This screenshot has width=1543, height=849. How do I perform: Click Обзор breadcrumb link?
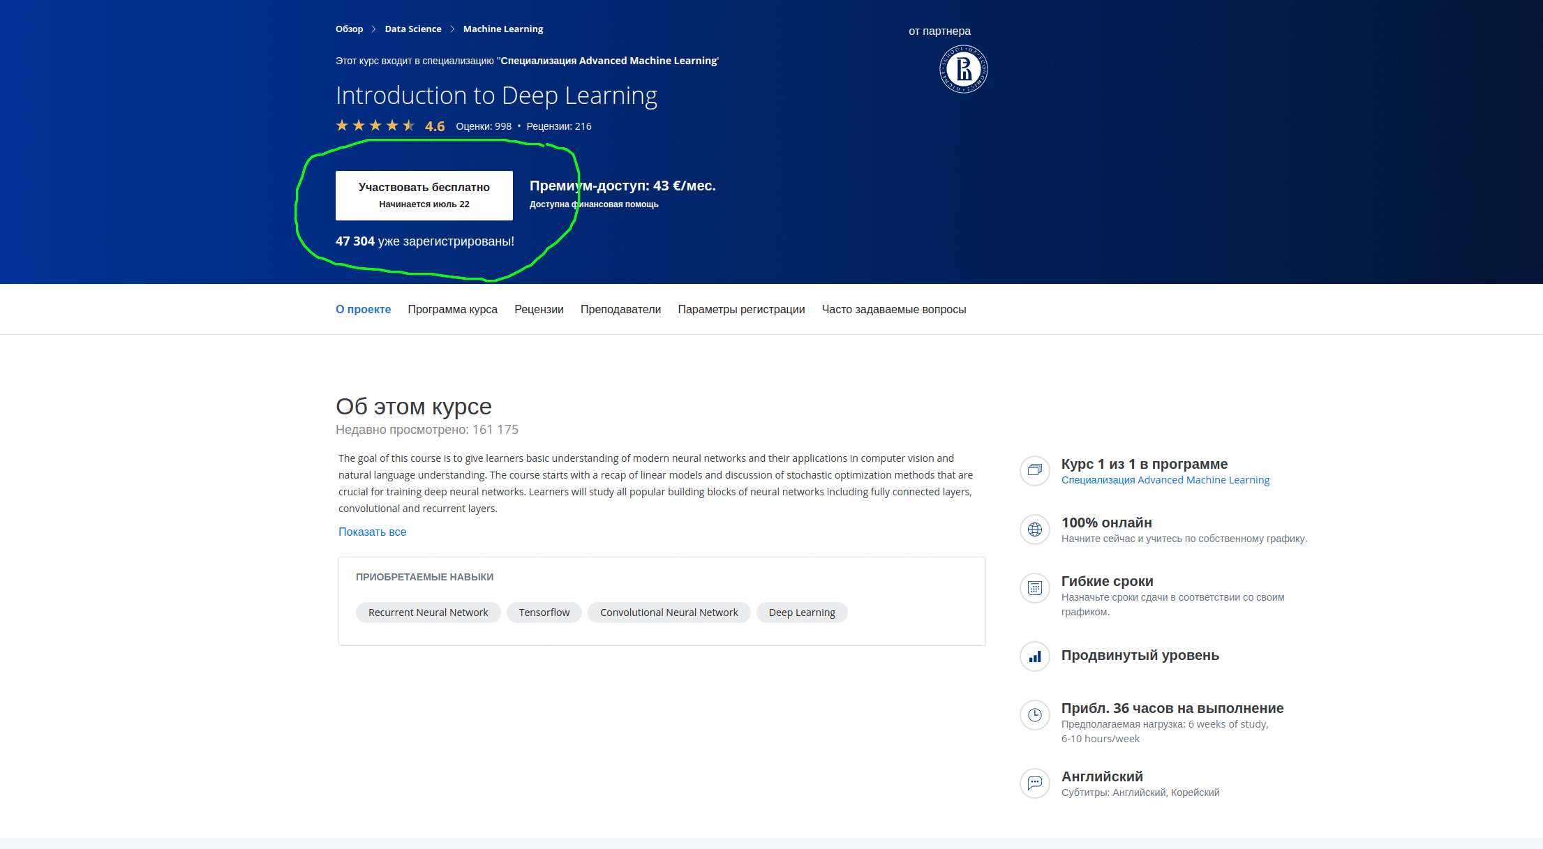349,29
